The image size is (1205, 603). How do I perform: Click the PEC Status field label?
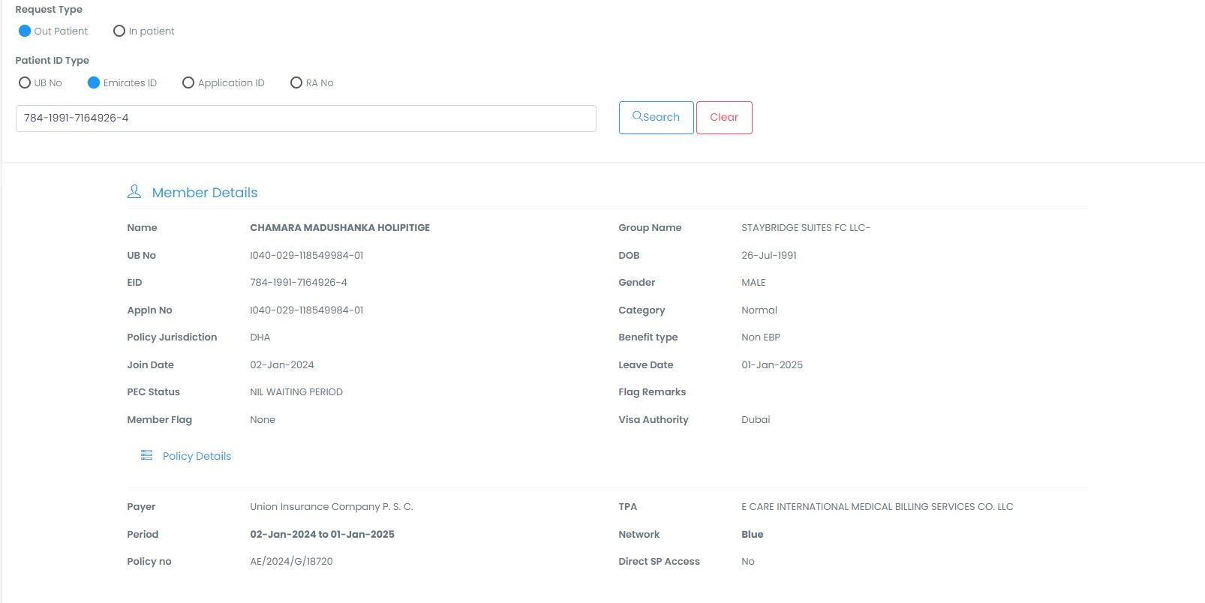click(x=153, y=391)
